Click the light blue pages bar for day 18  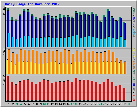pos(77,41)
